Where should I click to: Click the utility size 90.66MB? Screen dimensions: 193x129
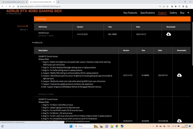pos(145,121)
